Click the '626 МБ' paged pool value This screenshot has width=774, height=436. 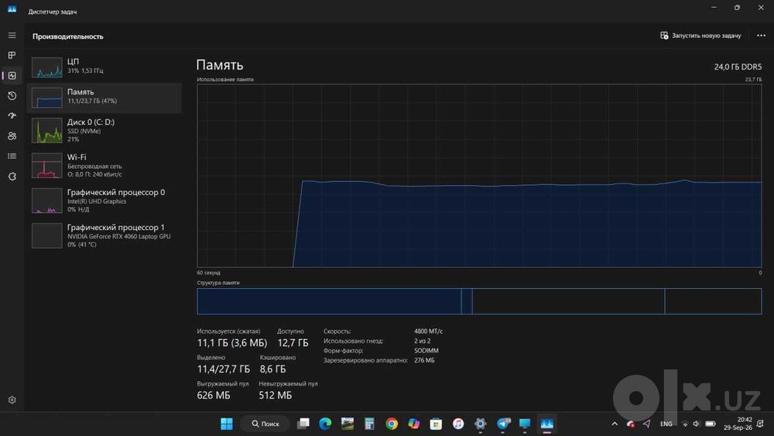tap(214, 395)
